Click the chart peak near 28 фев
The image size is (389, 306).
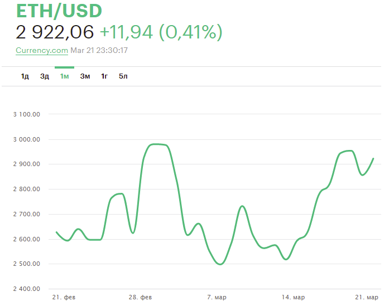coord(158,144)
